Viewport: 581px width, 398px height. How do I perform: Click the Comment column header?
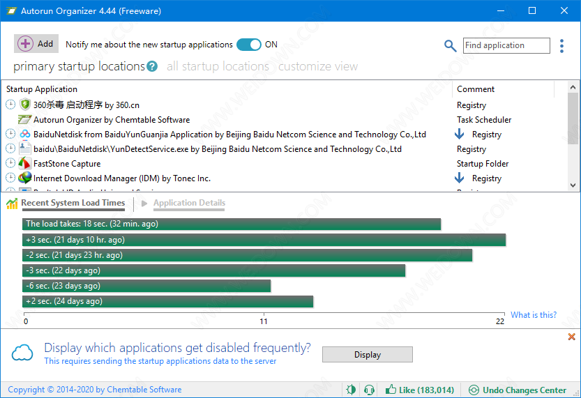(476, 89)
